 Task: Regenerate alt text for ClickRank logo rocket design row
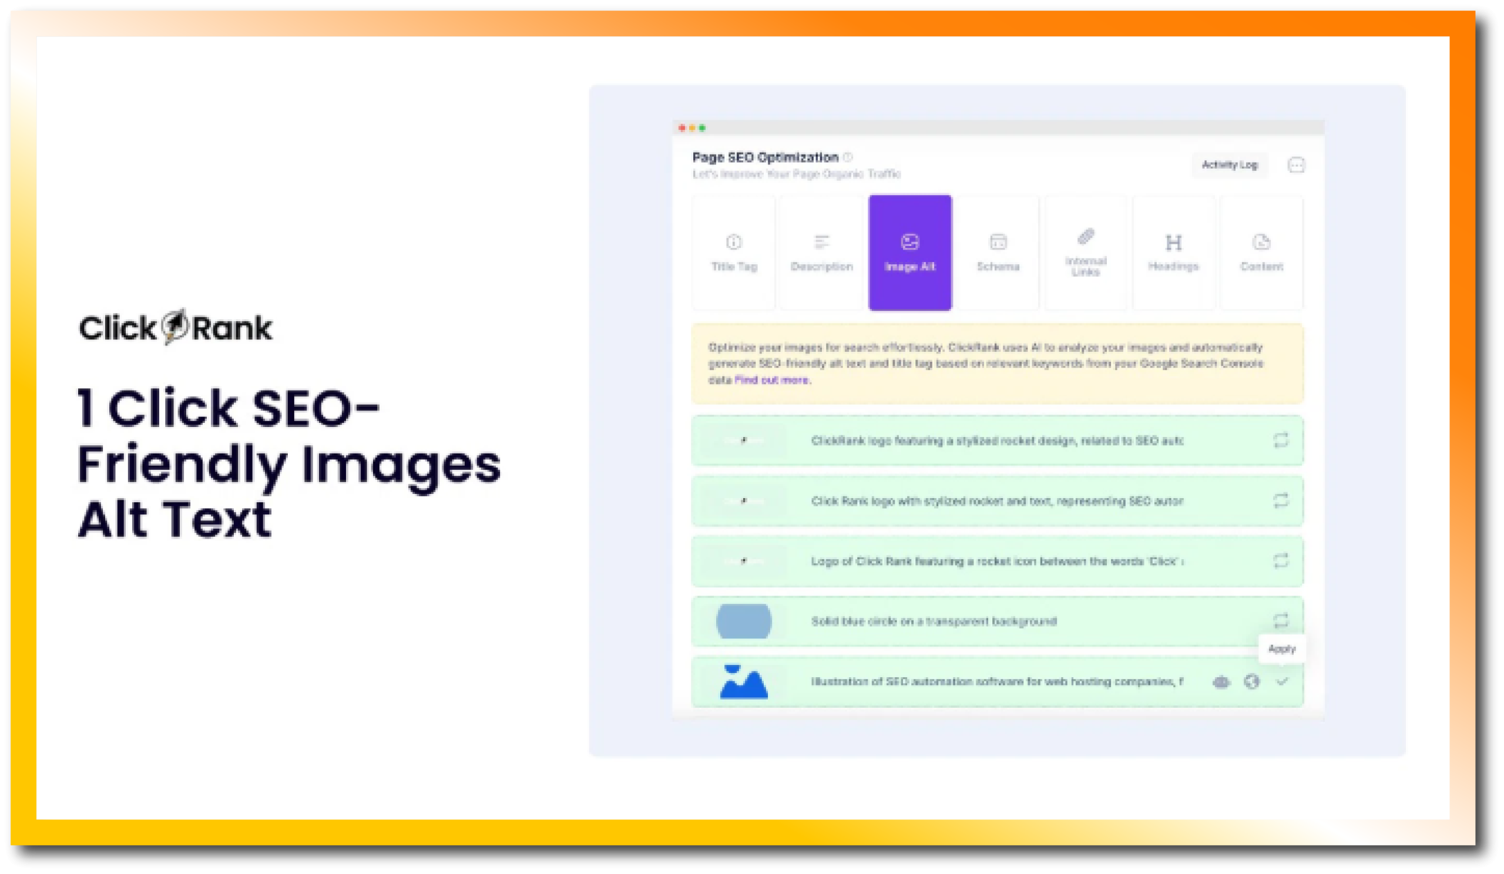coord(1281,441)
